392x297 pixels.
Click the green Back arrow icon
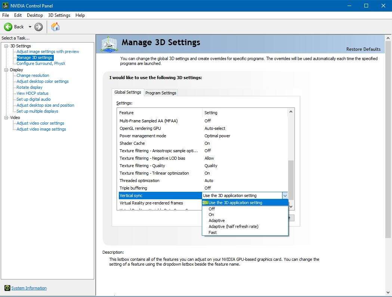click(x=8, y=27)
